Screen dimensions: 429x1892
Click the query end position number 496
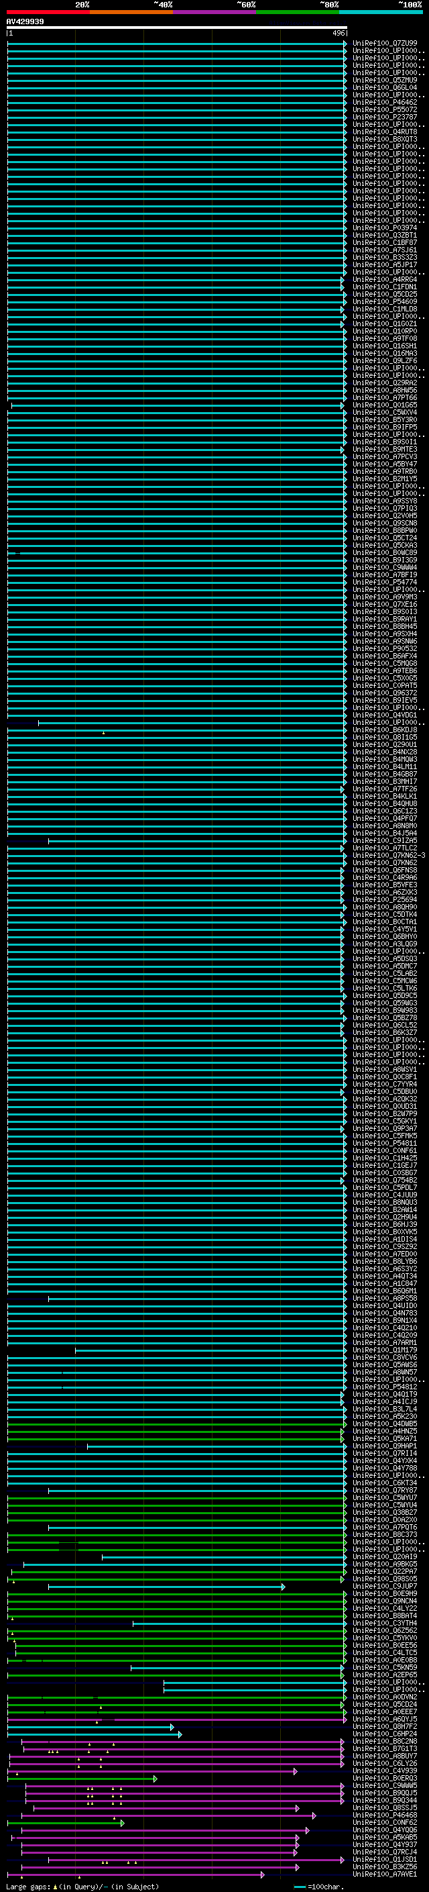point(338,33)
